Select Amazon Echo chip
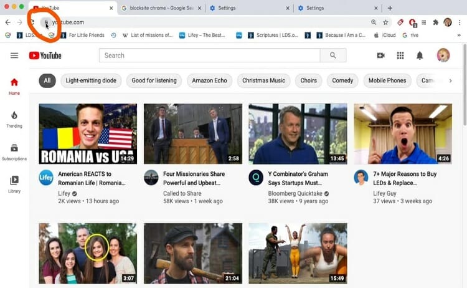This screenshot has width=467, height=288. (x=209, y=80)
